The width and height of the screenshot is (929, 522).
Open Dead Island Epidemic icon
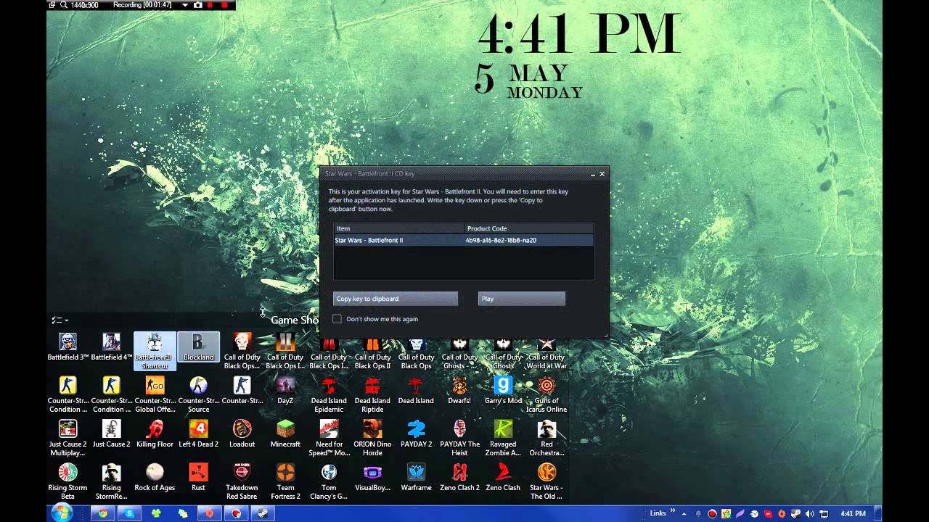(x=329, y=394)
